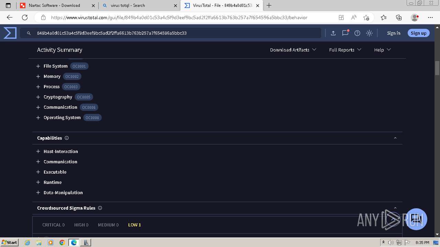Click the Crowdsourced Sigma Rules info icon

click(x=100, y=208)
